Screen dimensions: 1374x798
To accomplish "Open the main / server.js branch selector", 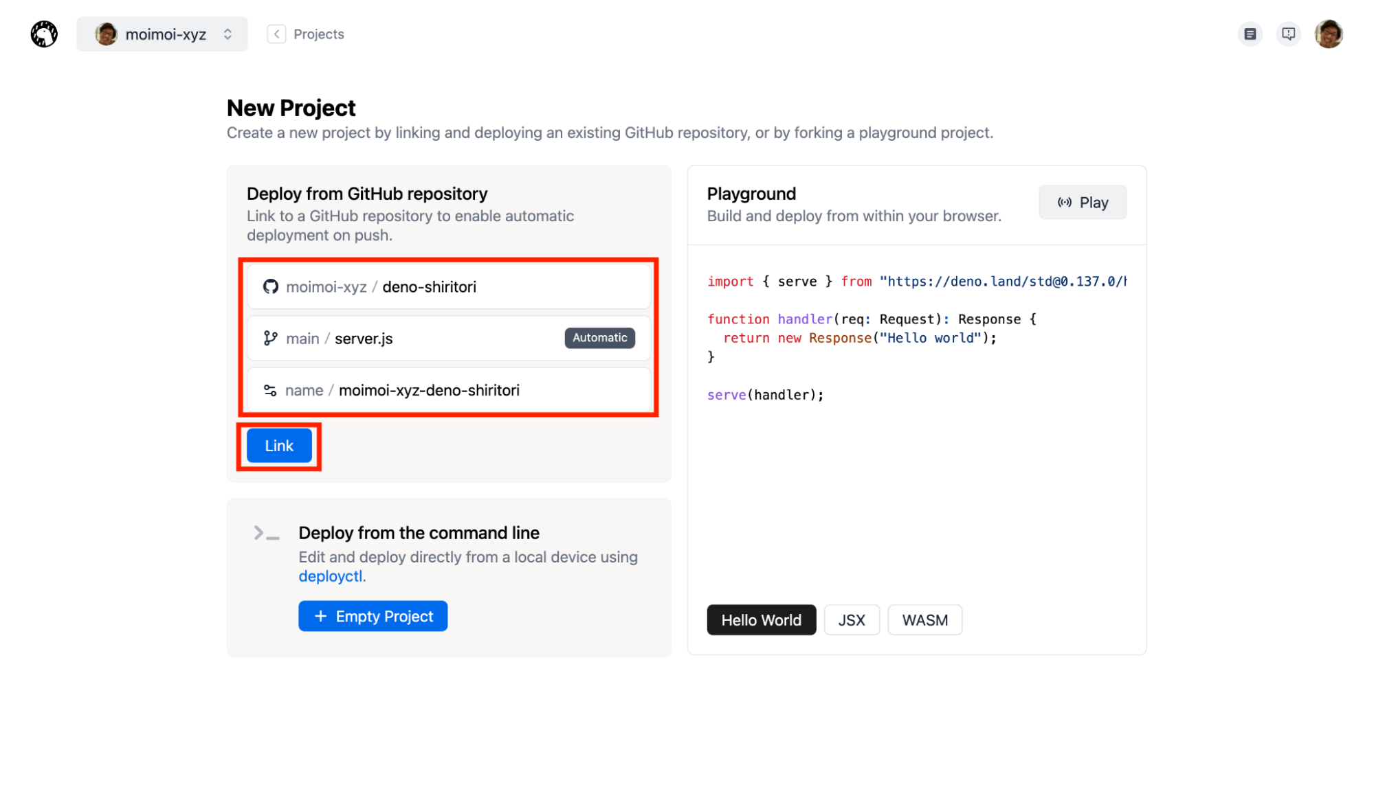I will pyautogui.click(x=412, y=339).
